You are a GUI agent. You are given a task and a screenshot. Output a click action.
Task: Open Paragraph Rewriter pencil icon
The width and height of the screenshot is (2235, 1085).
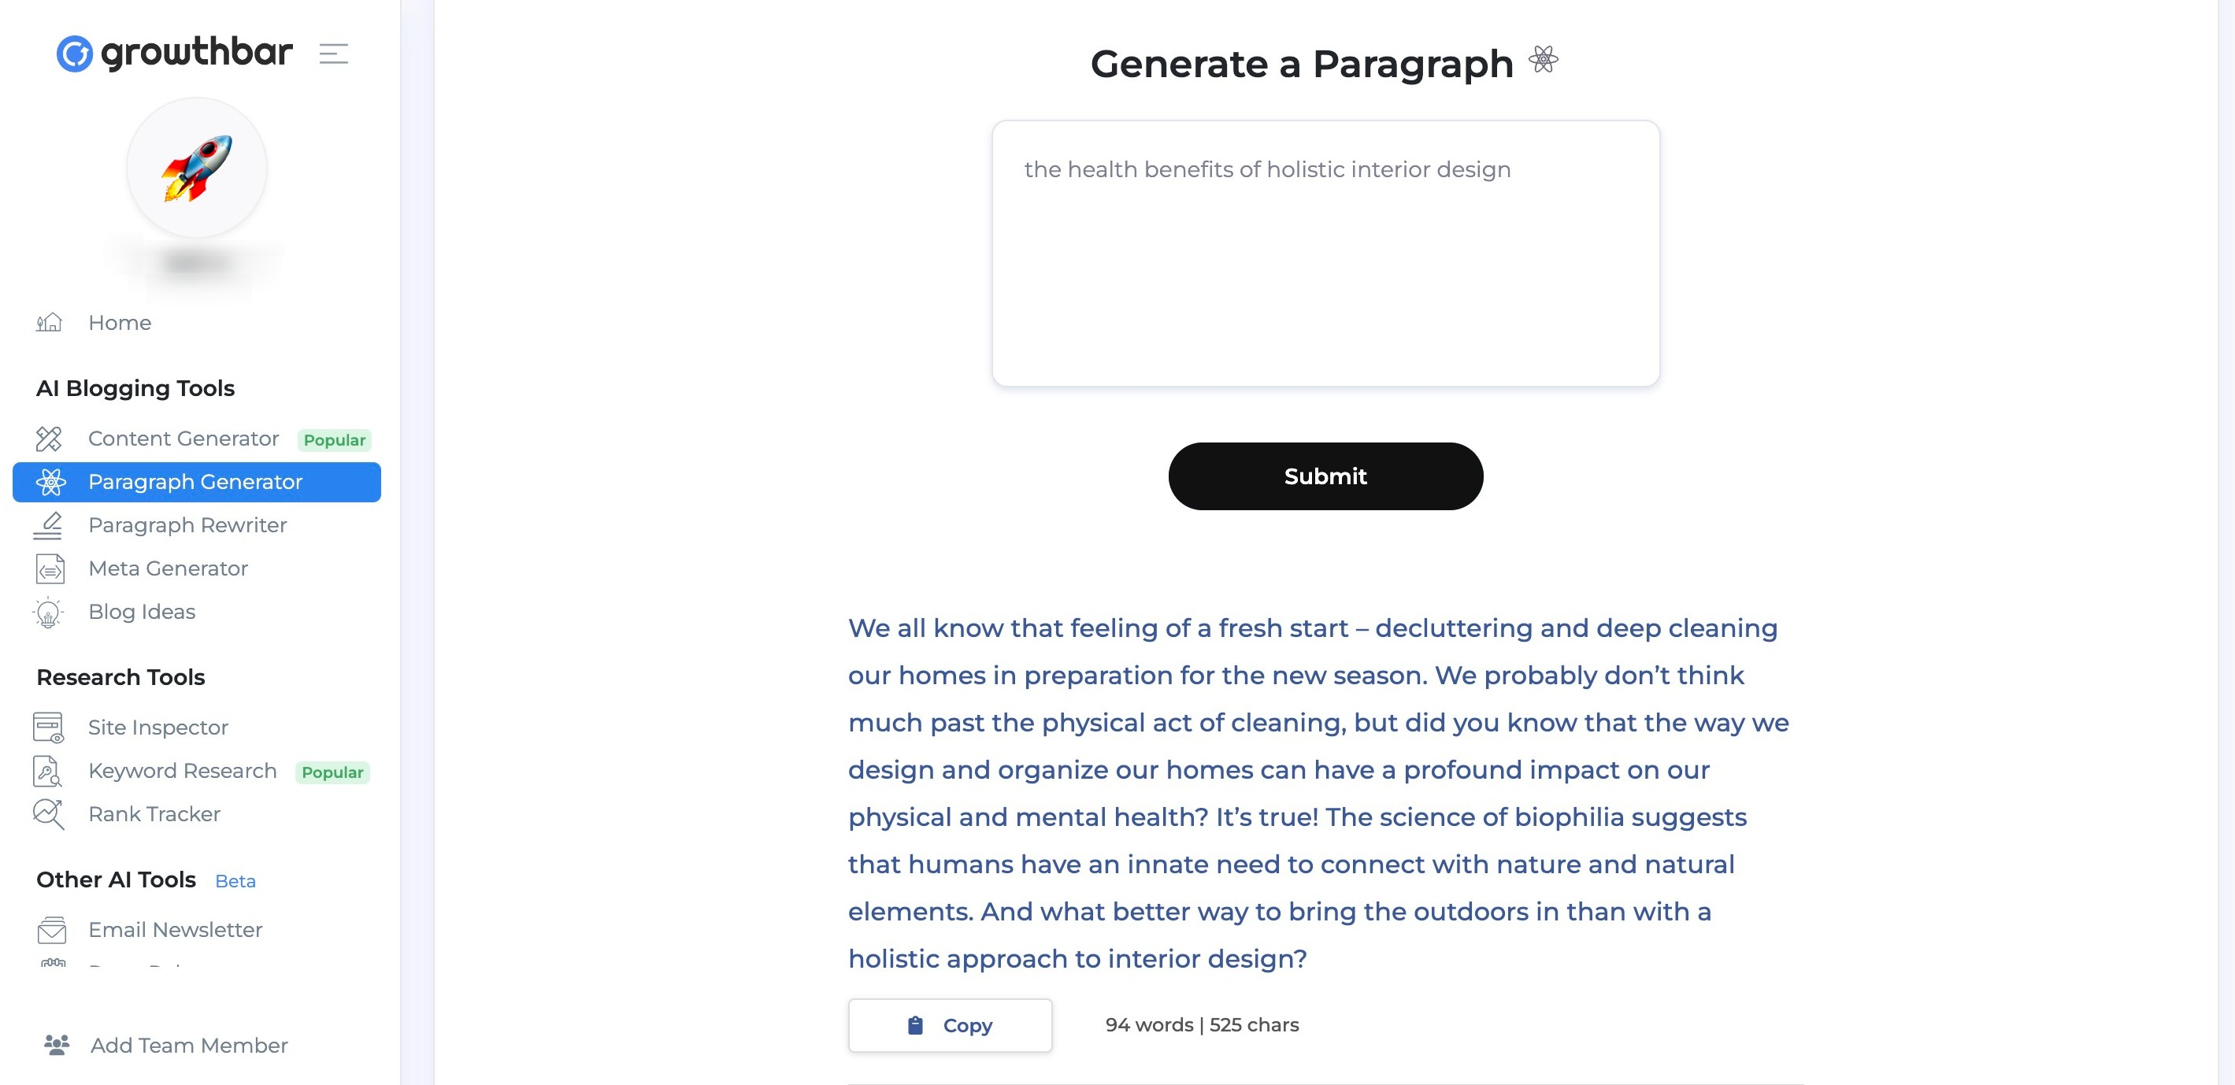pyautogui.click(x=49, y=526)
